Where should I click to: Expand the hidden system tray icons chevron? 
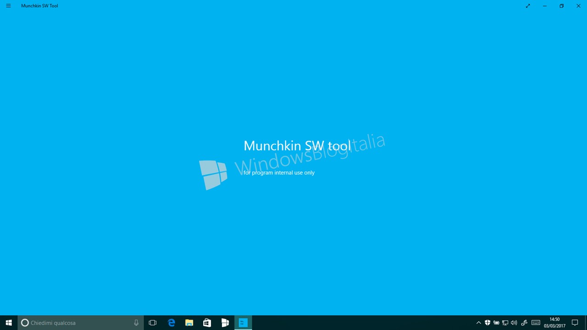[x=479, y=323]
